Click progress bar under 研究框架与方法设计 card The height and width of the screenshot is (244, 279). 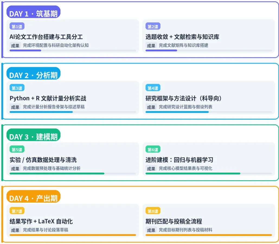pyautogui.click(x=209, y=112)
